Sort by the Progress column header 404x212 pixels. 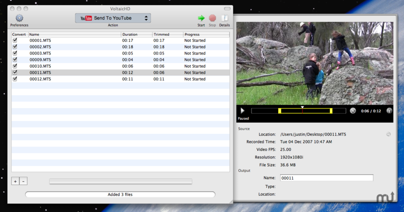[207, 34]
